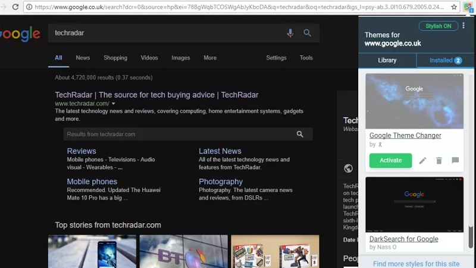Delete Google Theme Changer with trash icon

(439, 160)
